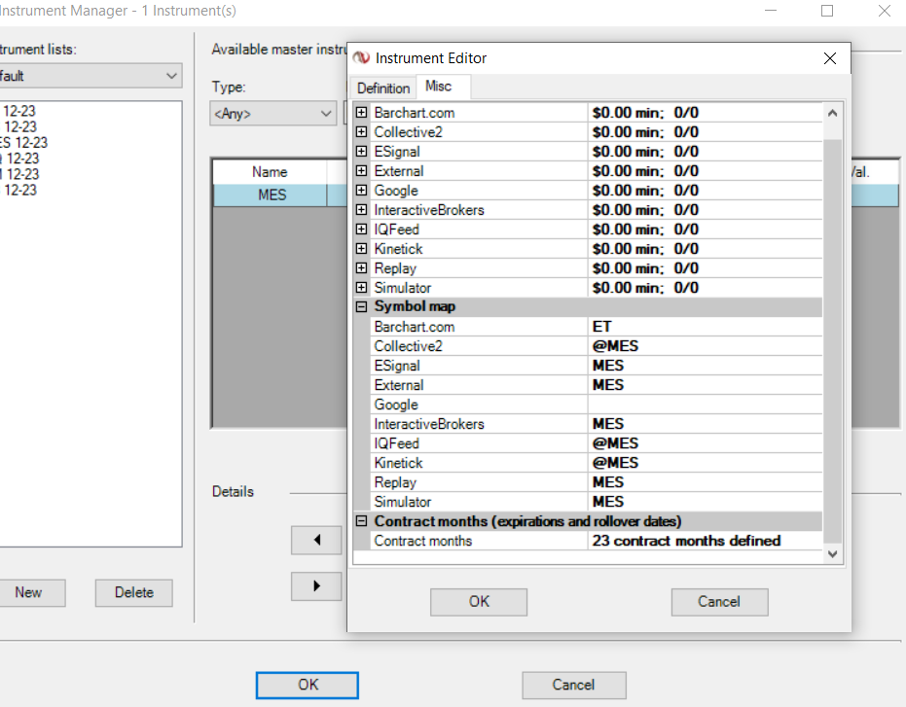Edit the Replay symbol map value MES

click(705, 482)
